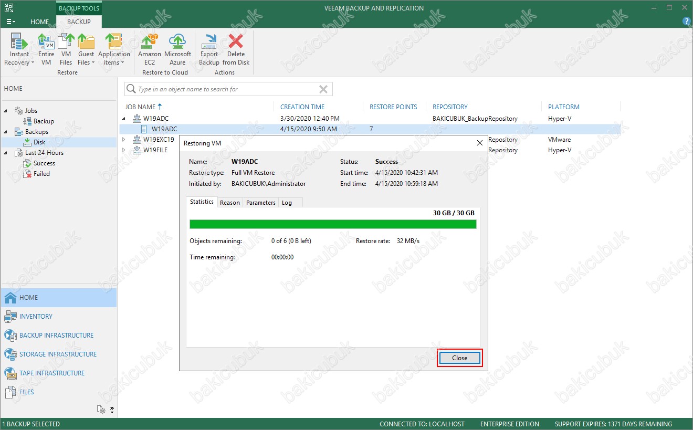The height and width of the screenshot is (430, 693).
Task: Expand the W19FILE job row
Action: (124, 150)
